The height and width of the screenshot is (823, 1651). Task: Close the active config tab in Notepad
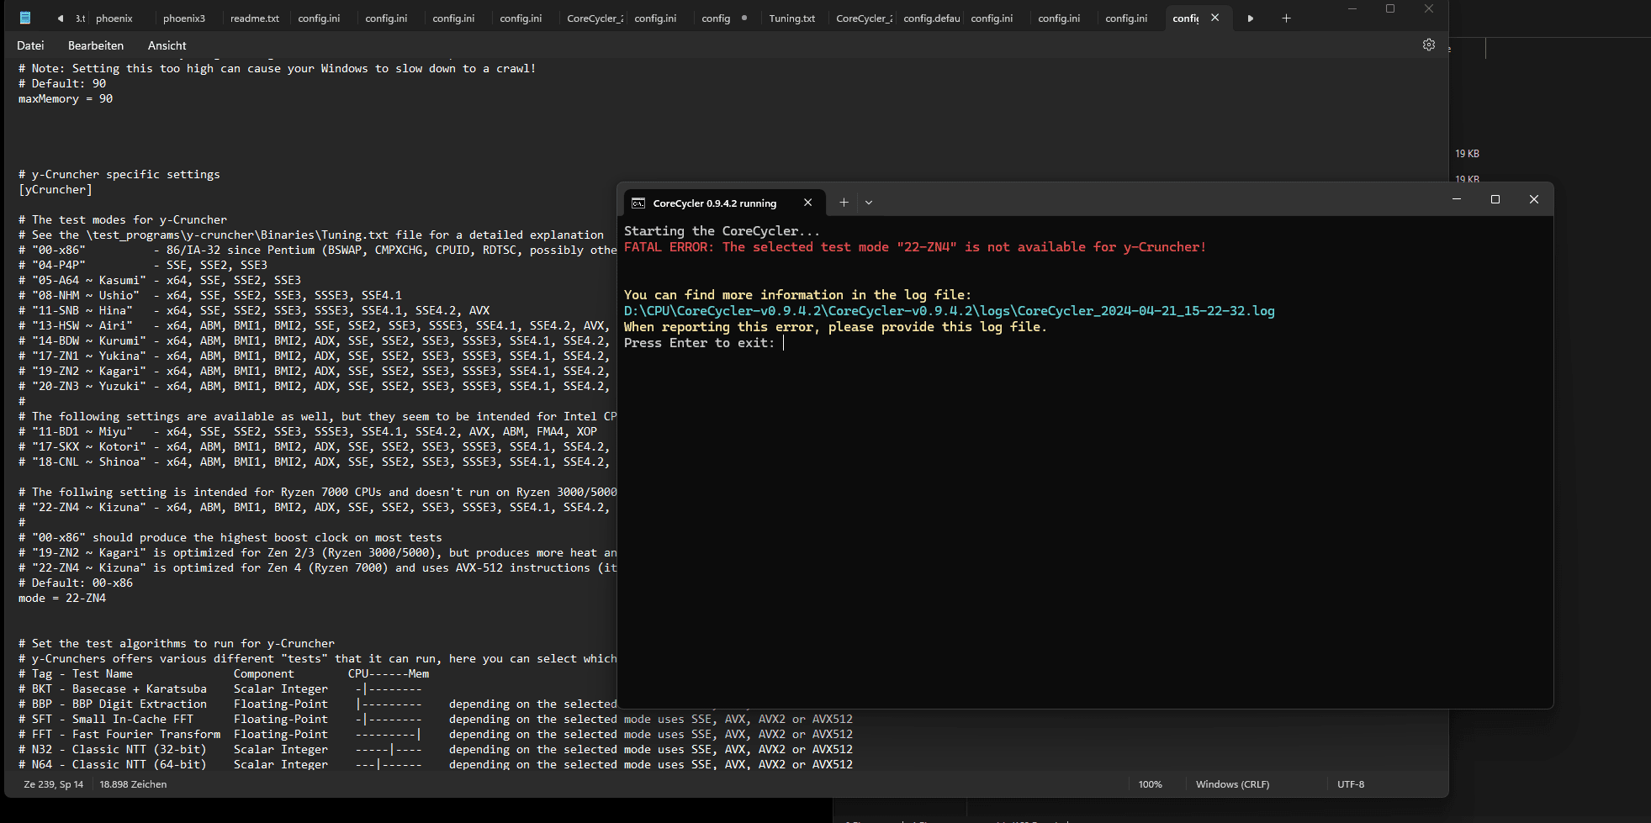[x=1214, y=18]
